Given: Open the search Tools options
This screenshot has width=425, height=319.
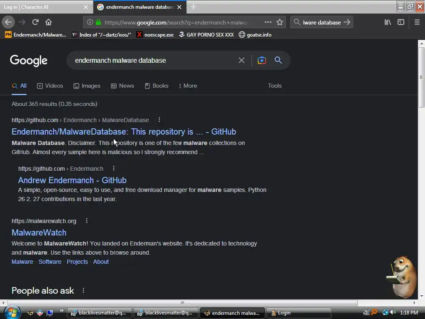Looking at the screenshot, I should click(275, 86).
